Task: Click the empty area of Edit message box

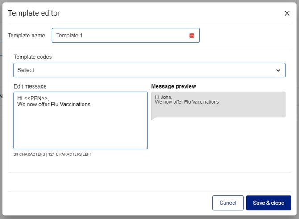Action: click(80, 130)
